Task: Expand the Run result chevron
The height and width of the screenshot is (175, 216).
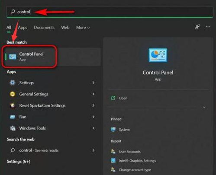Action: pyautogui.click(x=93, y=117)
